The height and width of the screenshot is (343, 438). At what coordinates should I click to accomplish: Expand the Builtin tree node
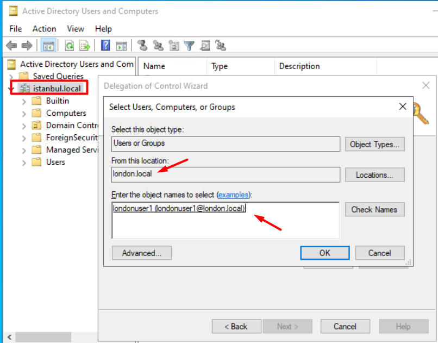tap(24, 101)
